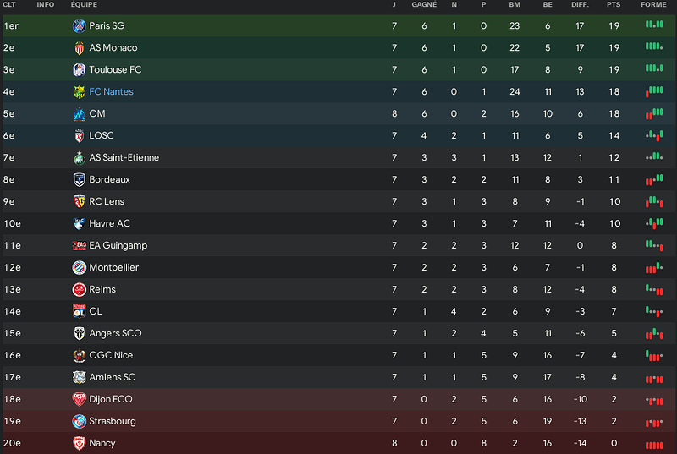Click the FORME column header

point(653,5)
